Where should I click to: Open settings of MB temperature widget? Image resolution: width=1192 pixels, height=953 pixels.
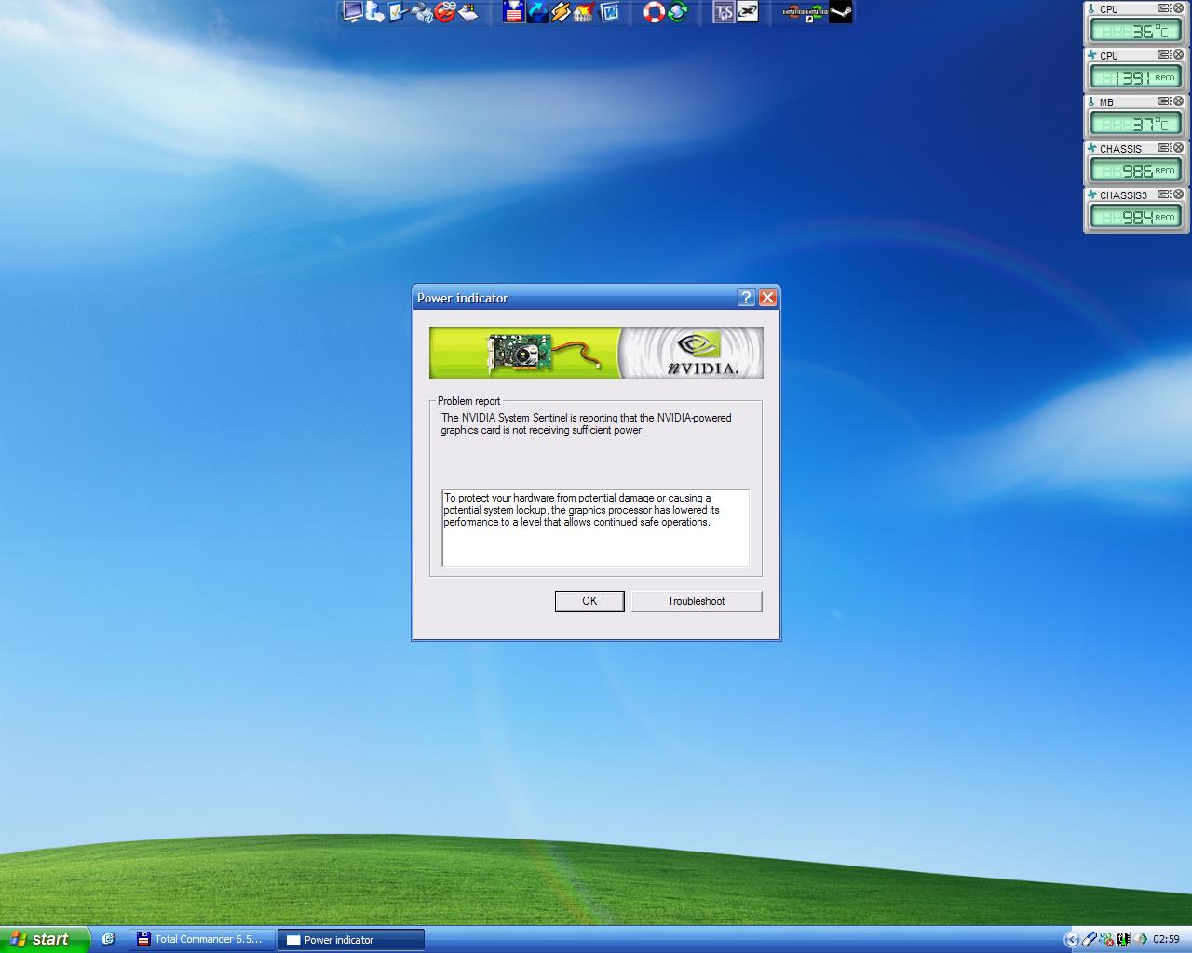coord(1164,101)
